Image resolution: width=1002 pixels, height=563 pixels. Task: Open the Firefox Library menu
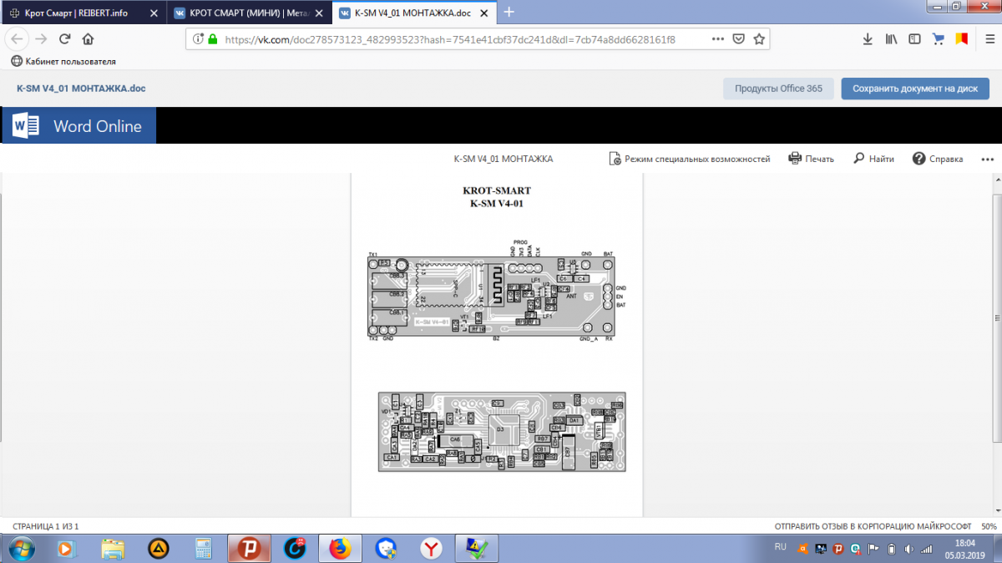[892, 39]
